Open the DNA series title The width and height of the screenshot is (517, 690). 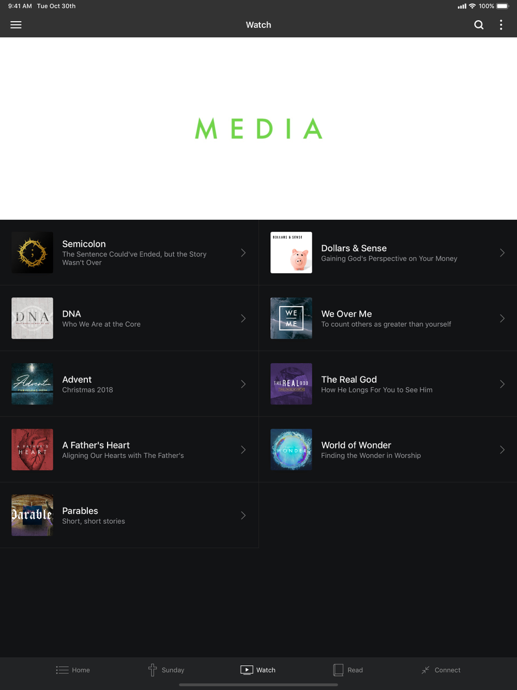click(71, 314)
